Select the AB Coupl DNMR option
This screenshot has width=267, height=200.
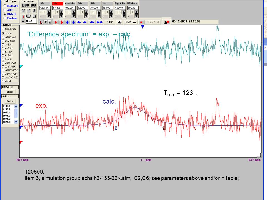click(9, 37)
